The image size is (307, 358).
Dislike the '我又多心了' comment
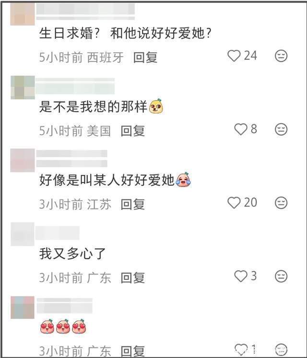(281, 276)
